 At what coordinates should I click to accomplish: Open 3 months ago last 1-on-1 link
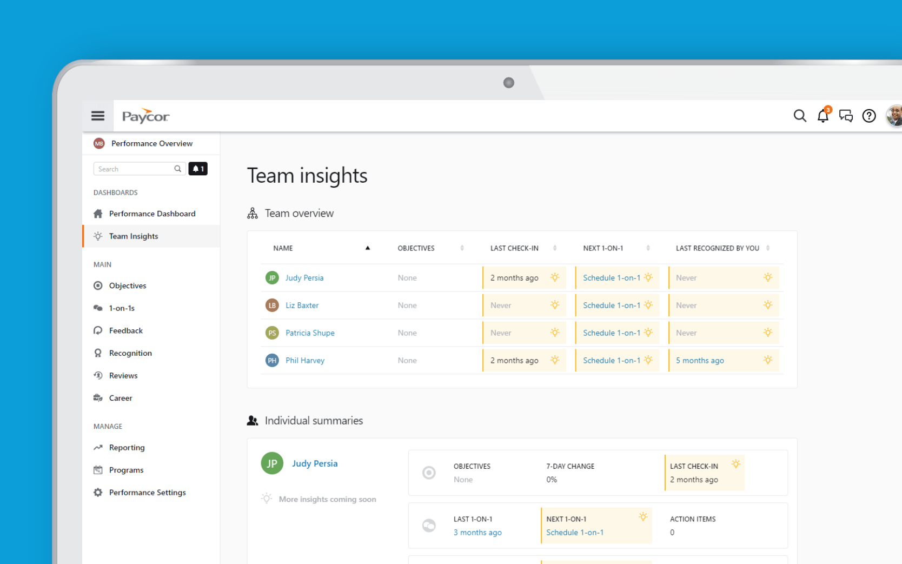[477, 533]
